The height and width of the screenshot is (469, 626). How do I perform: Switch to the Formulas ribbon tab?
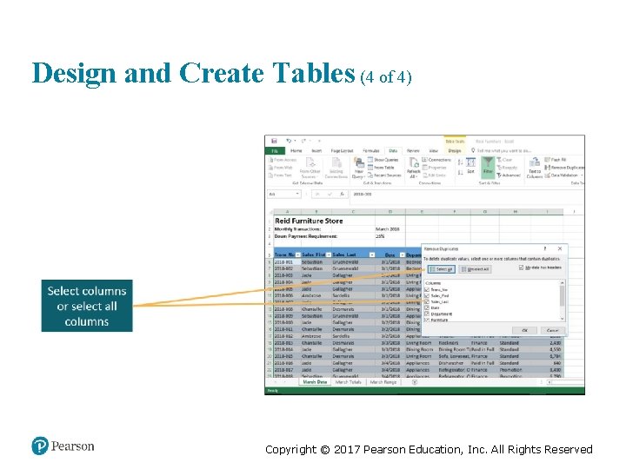tap(371, 151)
